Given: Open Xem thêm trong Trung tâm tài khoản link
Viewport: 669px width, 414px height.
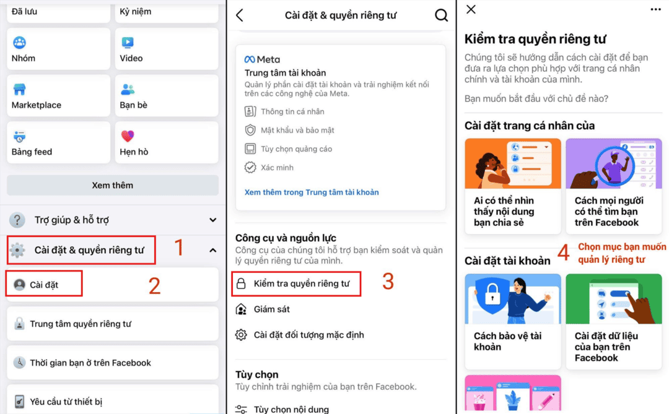Looking at the screenshot, I should (312, 192).
